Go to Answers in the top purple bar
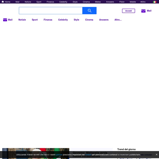This screenshot has height=159, width=159. pos(110,2)
